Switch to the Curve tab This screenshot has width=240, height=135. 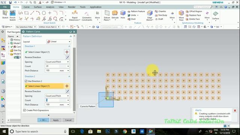(26, 7)
